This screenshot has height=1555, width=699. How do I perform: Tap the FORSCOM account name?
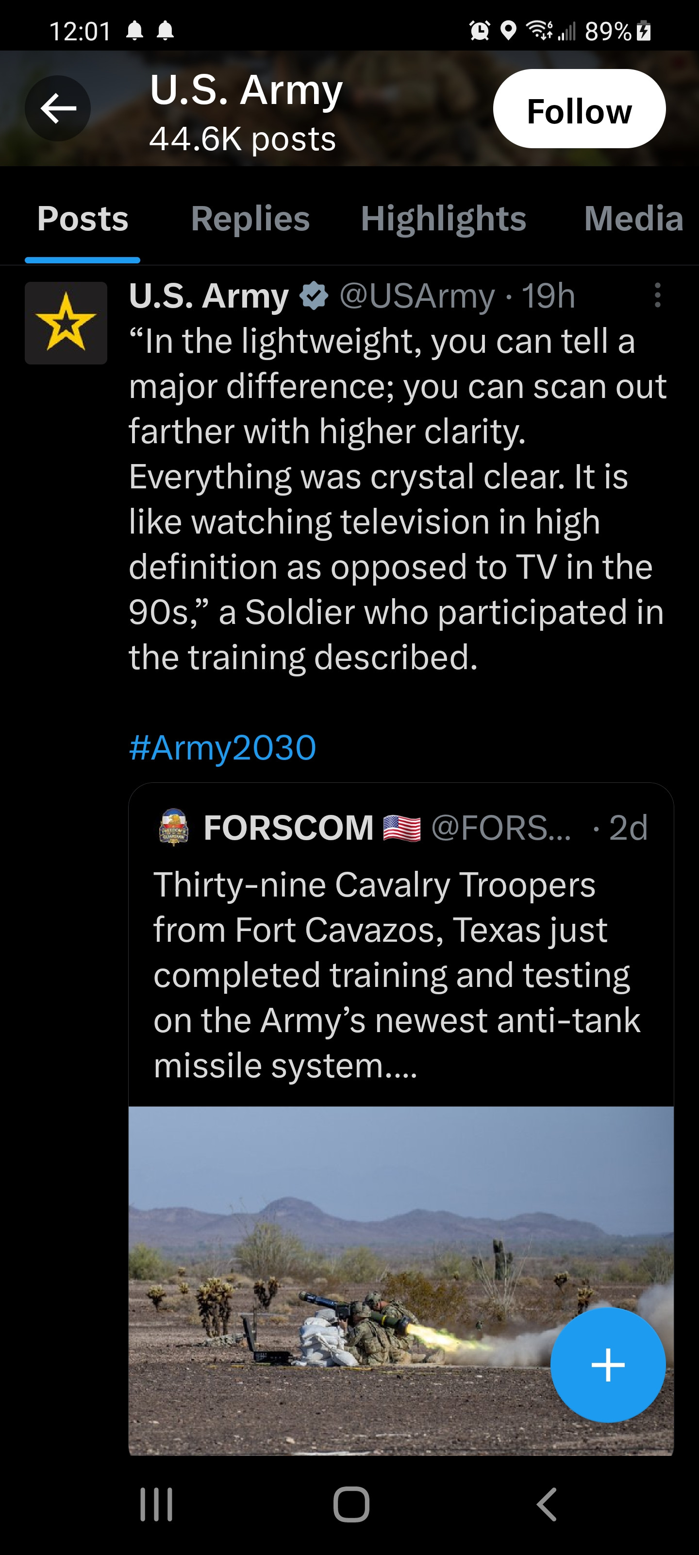click(x=289, y=827)
